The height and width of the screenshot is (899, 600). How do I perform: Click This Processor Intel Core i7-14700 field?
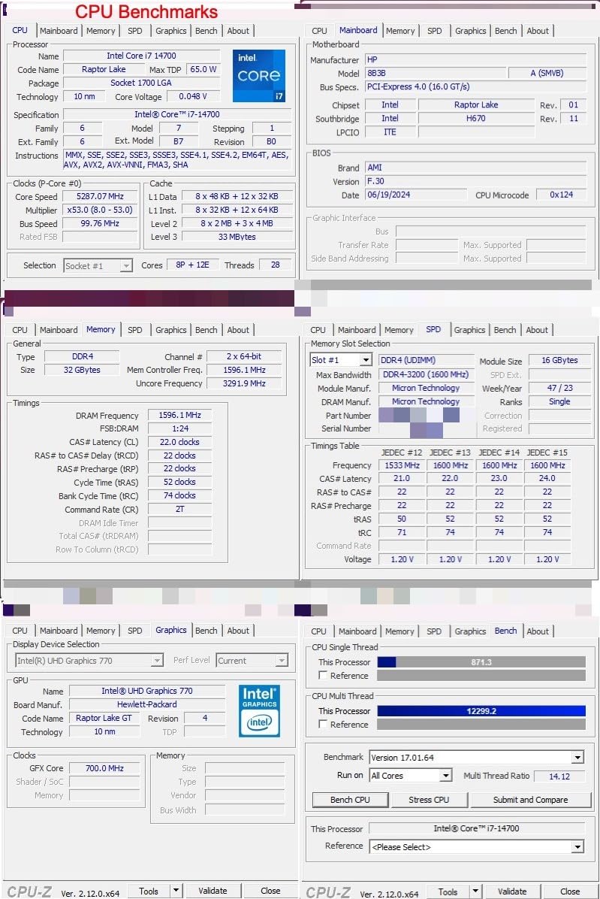pyautogui.click(x=476, y=828)
